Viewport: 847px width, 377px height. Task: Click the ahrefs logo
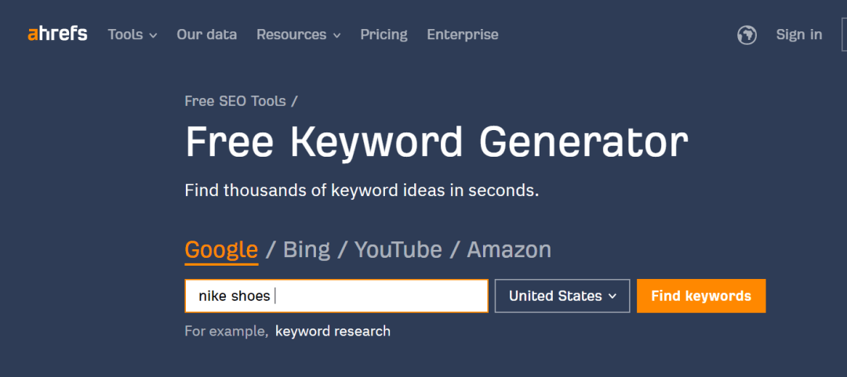(57, 34)
